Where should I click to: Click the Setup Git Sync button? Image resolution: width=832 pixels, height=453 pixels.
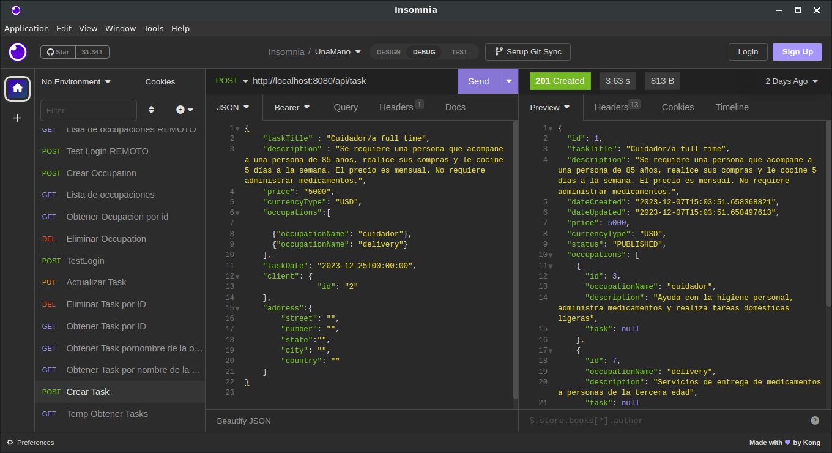(x=528, y=52)
